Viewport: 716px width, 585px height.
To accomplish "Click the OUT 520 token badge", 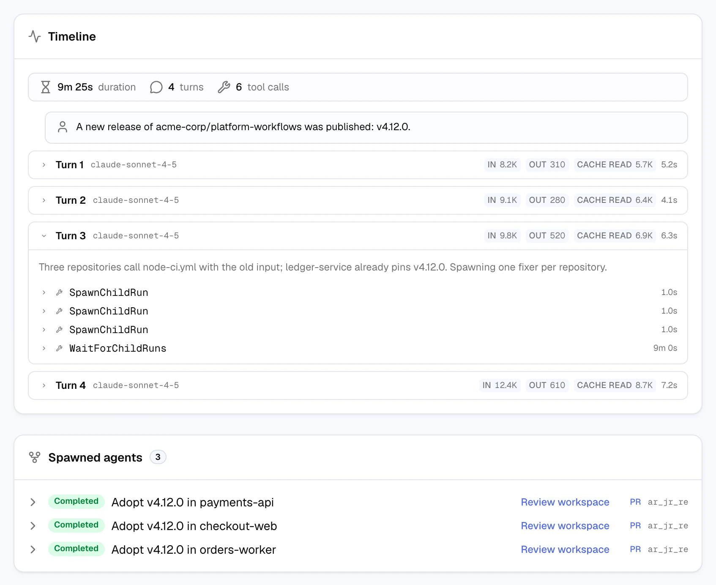I will click(547, 236).
